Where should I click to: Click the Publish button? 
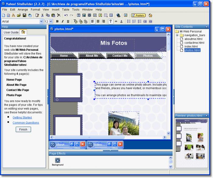138,15
